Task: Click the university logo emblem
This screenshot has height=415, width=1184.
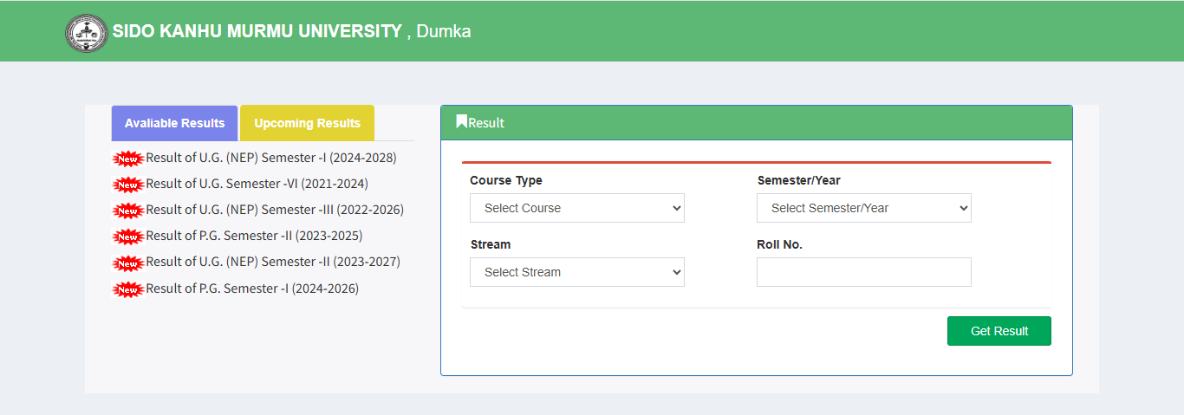Action: coord(87,33)
